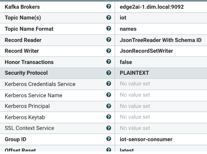Screen dimensions: 207x154
Task: Click the Security Protocol help icon
Action: click(109, 73)
